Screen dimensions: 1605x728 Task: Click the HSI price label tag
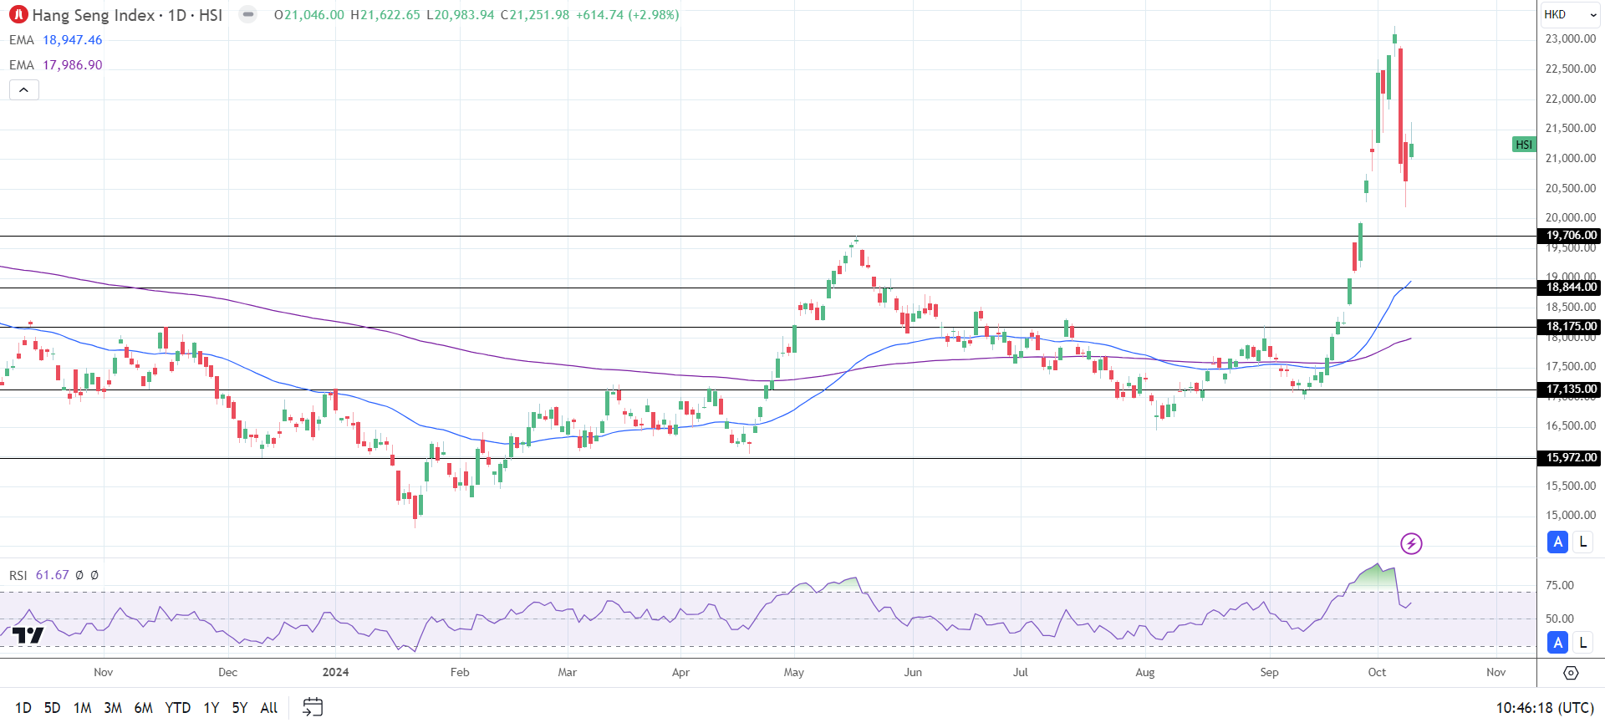1524,145
